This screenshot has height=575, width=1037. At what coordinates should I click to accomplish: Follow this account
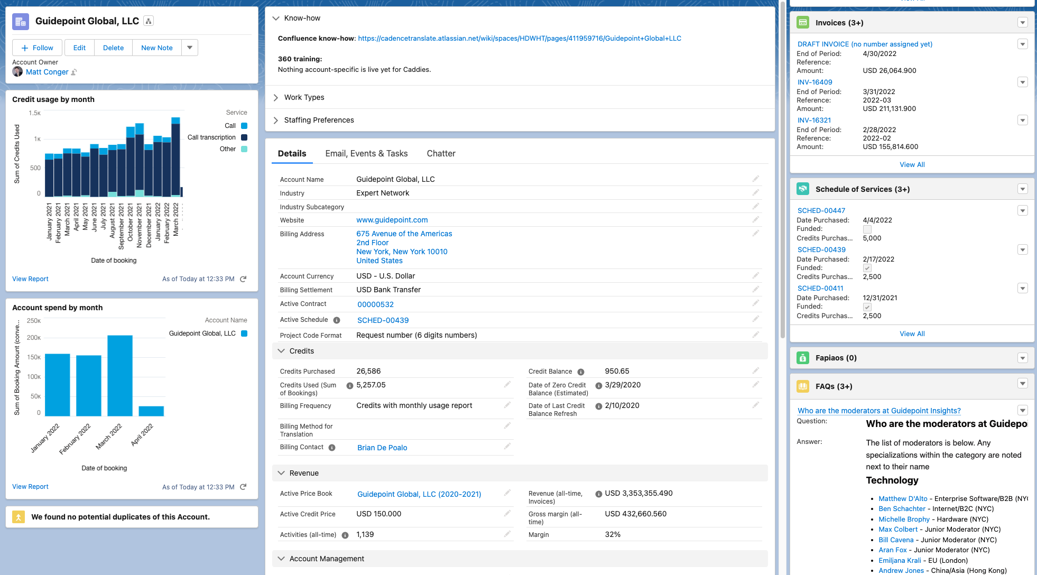[x=37, y=48]
